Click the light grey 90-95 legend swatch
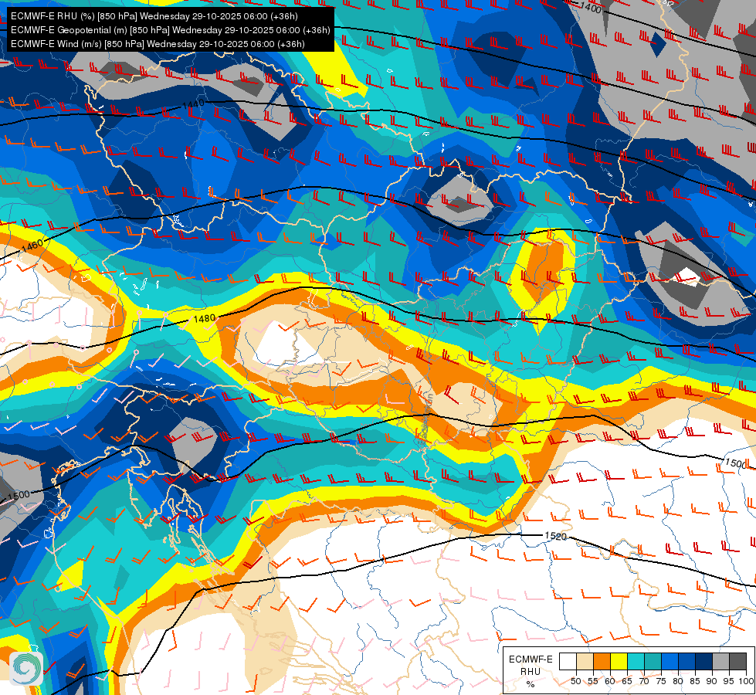Viewport: 756px width, 695px height. click(720, 661)
